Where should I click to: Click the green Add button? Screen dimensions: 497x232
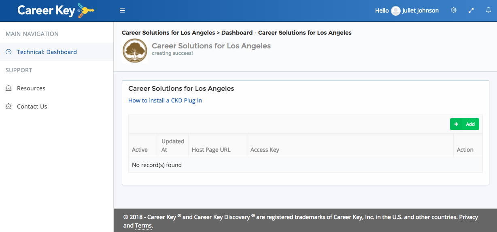pyautogui.click(x=465, y=124)
